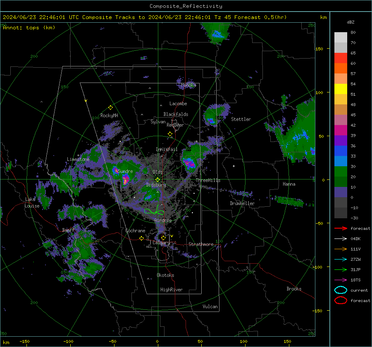Click the Hanna city label
372x347 pixels.
pyautogui.click(x=289, y=184)
